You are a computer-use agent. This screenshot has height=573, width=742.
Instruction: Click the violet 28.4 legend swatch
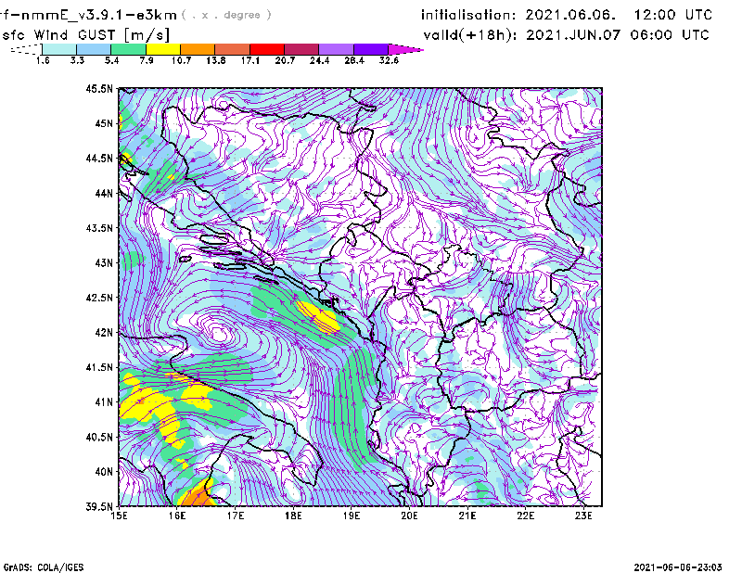pos(371,49)
